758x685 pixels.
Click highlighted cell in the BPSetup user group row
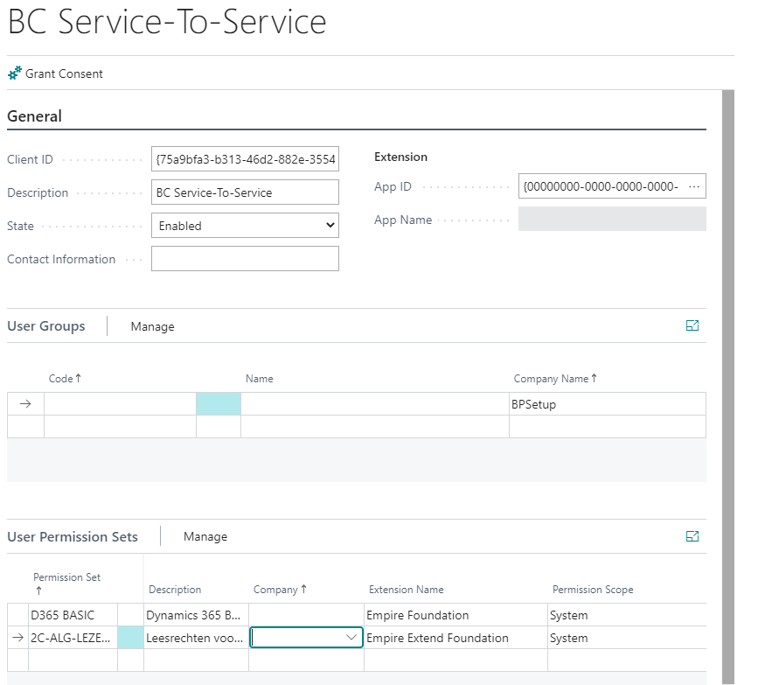[219, 404]
